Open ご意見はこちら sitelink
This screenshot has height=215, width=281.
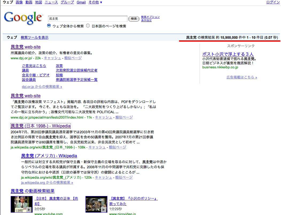tap(34, 66)
